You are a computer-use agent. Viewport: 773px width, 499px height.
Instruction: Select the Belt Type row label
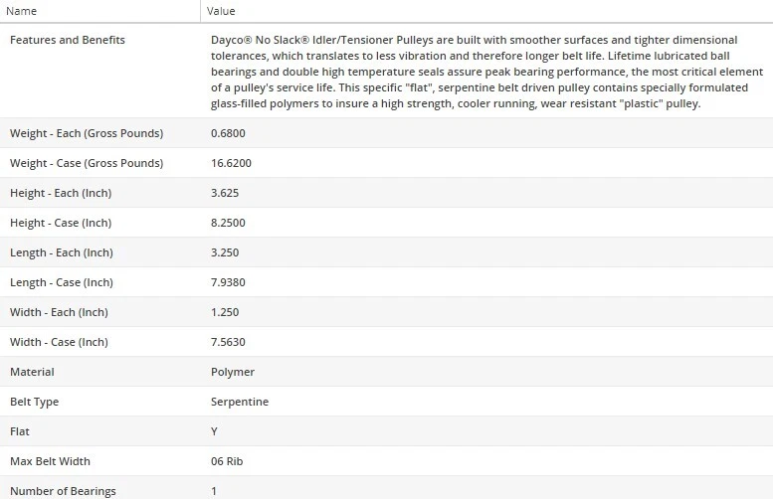point(34,402)
